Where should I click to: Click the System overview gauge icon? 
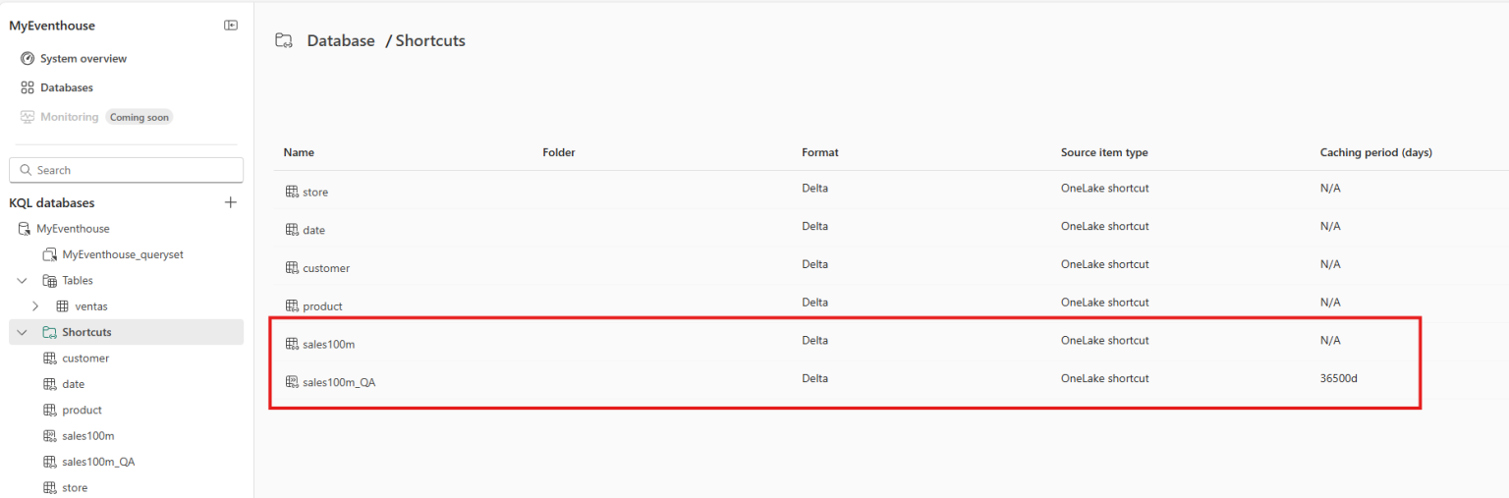28,58
